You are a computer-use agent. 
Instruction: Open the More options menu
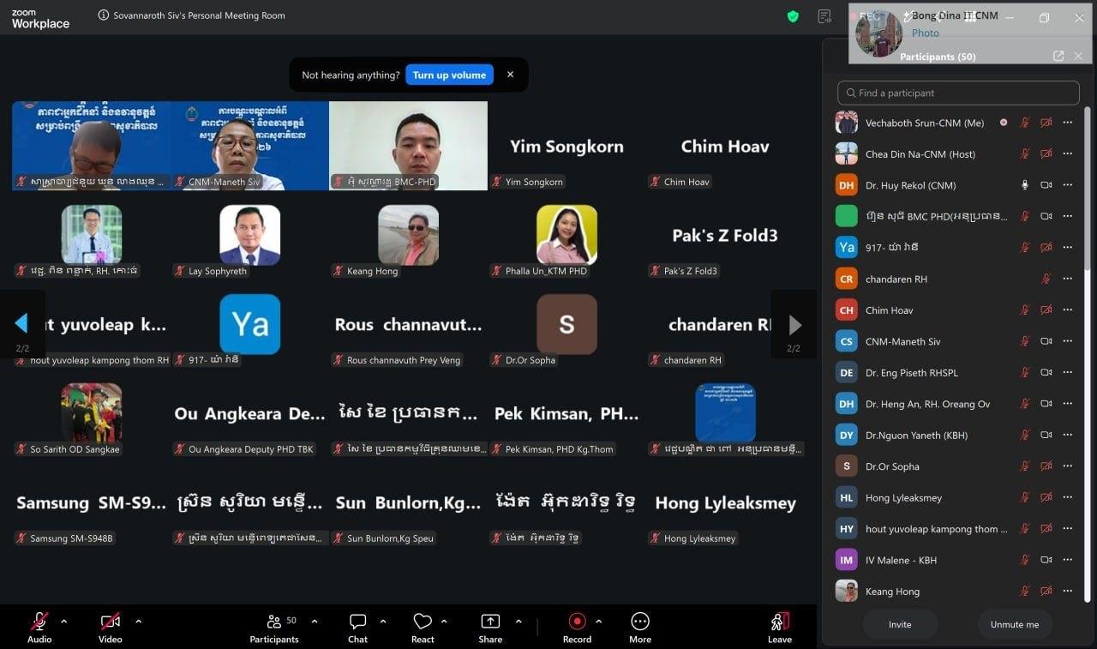pyautogui.click(x=640, y=628)
